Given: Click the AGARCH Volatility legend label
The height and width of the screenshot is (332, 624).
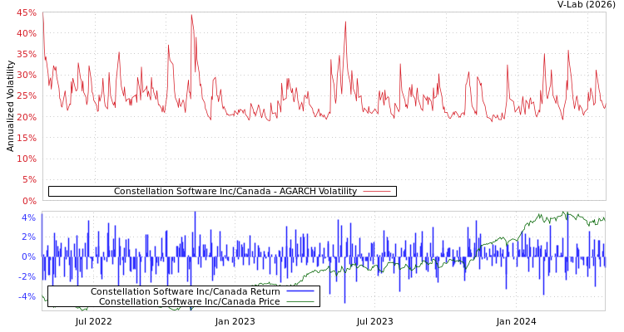Looking at the screenshot, I should point(235,192).
